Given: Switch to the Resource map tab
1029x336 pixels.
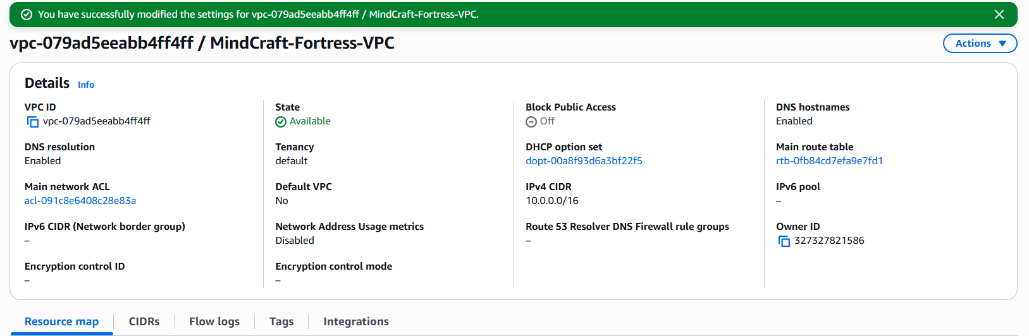Looking at the screenshot, I should (x=61, y=321).
